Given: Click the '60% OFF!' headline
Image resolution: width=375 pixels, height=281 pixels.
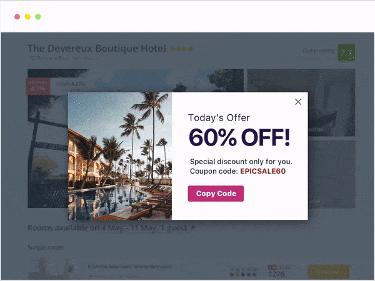Looking at the screenshot, I should [239, 137].
